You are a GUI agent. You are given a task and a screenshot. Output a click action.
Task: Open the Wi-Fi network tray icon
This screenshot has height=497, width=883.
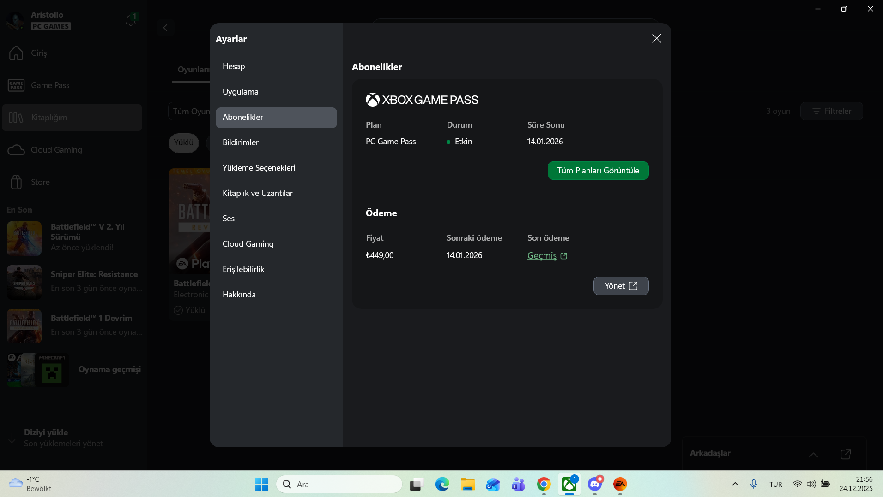[798, 484]
